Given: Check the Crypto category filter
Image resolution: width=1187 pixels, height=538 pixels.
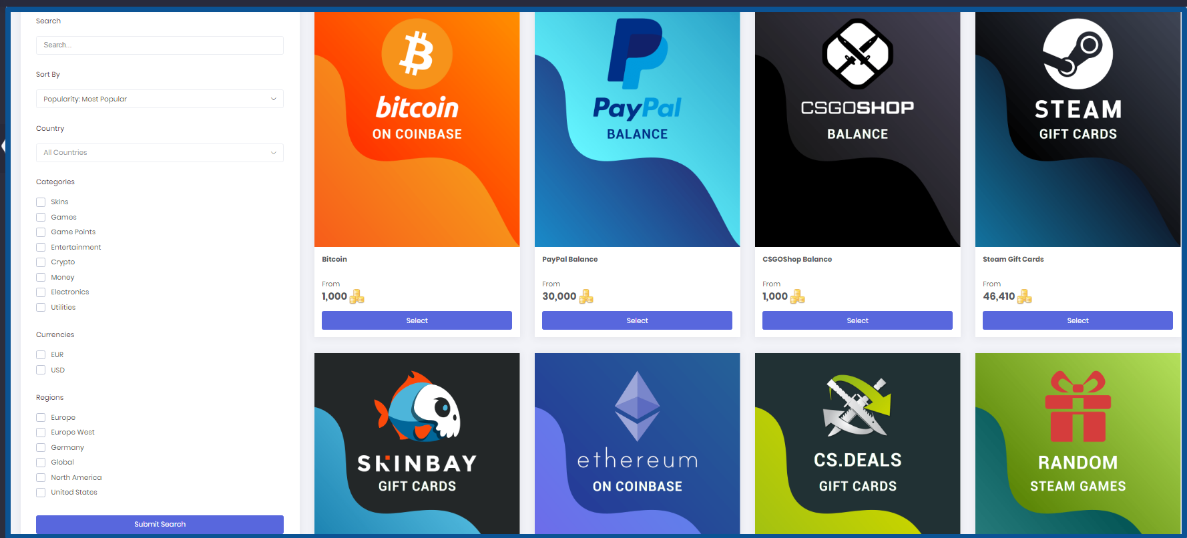Looking at the screenshot, I should [41, 262].
